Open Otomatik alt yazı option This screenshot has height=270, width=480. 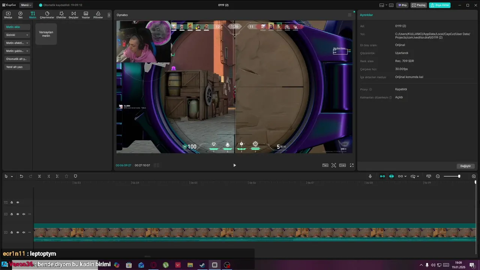coord(17,59)
